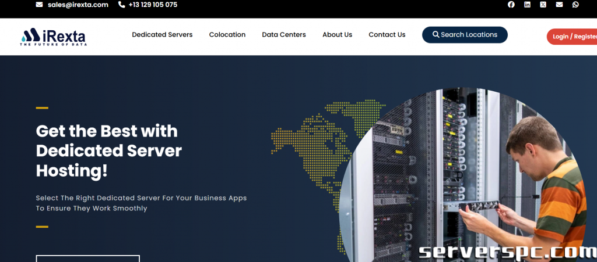The image size is (597, 262).
Task: Click the envelope icon near social links
Action: click(559, 5)
